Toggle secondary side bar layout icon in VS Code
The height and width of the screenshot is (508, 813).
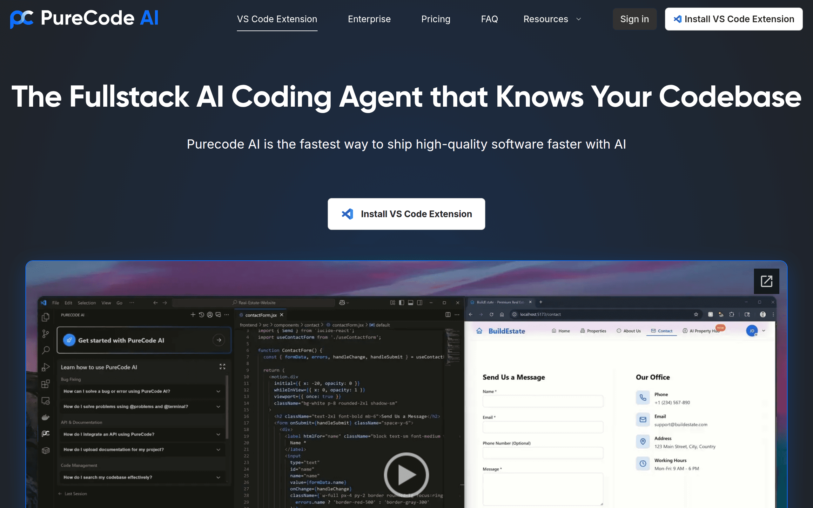tap(420, 302)
